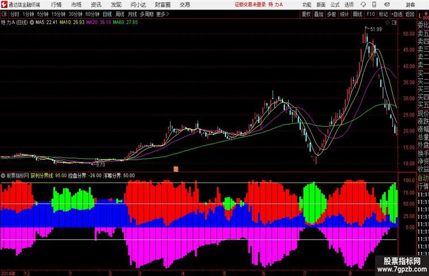Open the 功能 menu
The width and height of the screenshot is (429, 276).
click(x=306, y=5)
